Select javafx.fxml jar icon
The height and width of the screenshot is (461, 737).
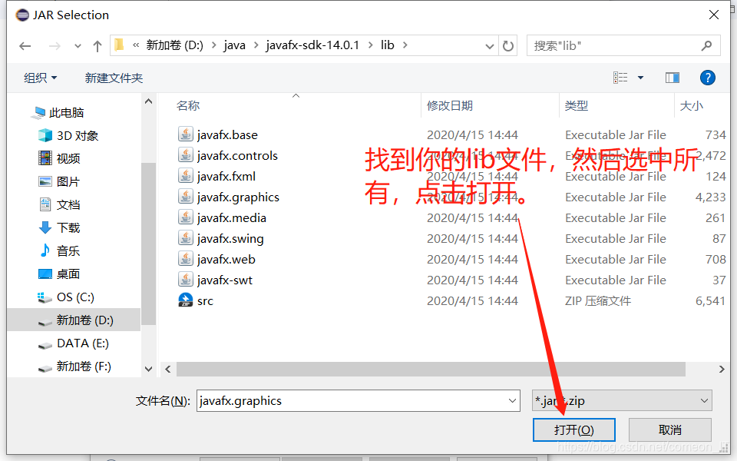pyautogui.click(x=186, y=176)
